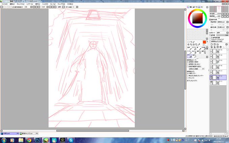The width and height of the screenshot is (229, 143).
Task: Open the ウィンドウ (Window) menu
Action: [61, 4]
